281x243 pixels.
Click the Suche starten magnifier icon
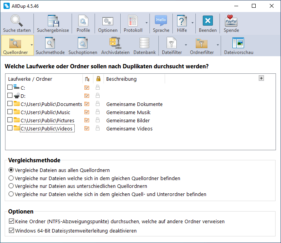coord(17,21)
